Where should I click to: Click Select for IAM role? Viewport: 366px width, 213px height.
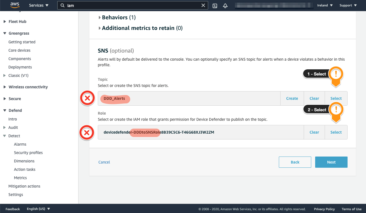pos(336,132)
